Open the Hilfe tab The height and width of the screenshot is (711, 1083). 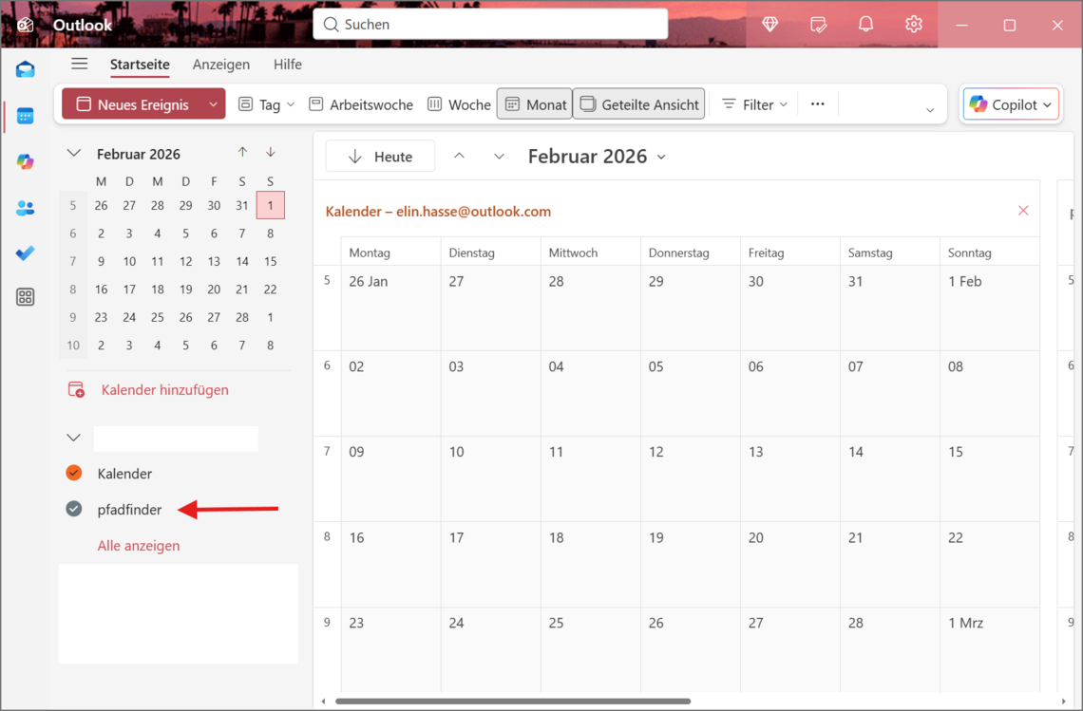pos(287,65)
